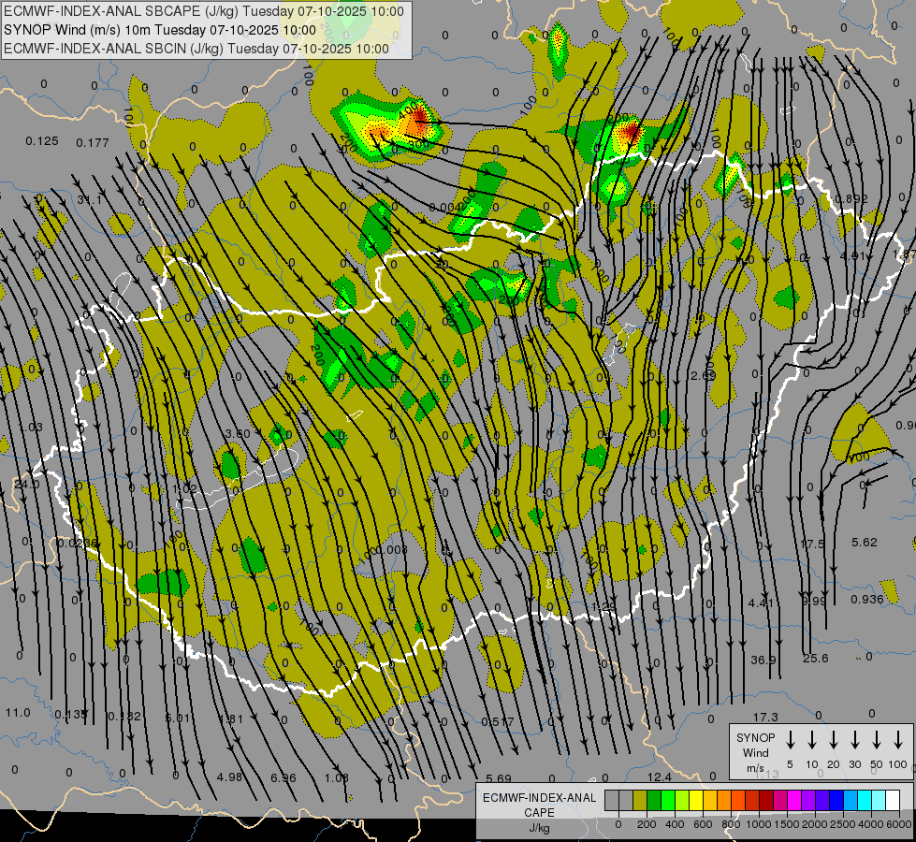Select the 30 m/s wind legend arrow
This screenshot has width=916, height=842.
855,740
